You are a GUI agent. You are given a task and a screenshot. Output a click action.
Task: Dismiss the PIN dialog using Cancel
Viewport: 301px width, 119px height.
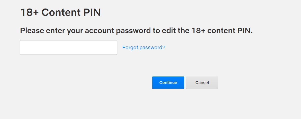202,83
